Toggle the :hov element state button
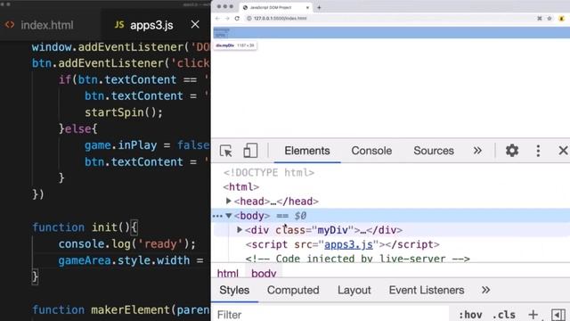 pos(470,315)
